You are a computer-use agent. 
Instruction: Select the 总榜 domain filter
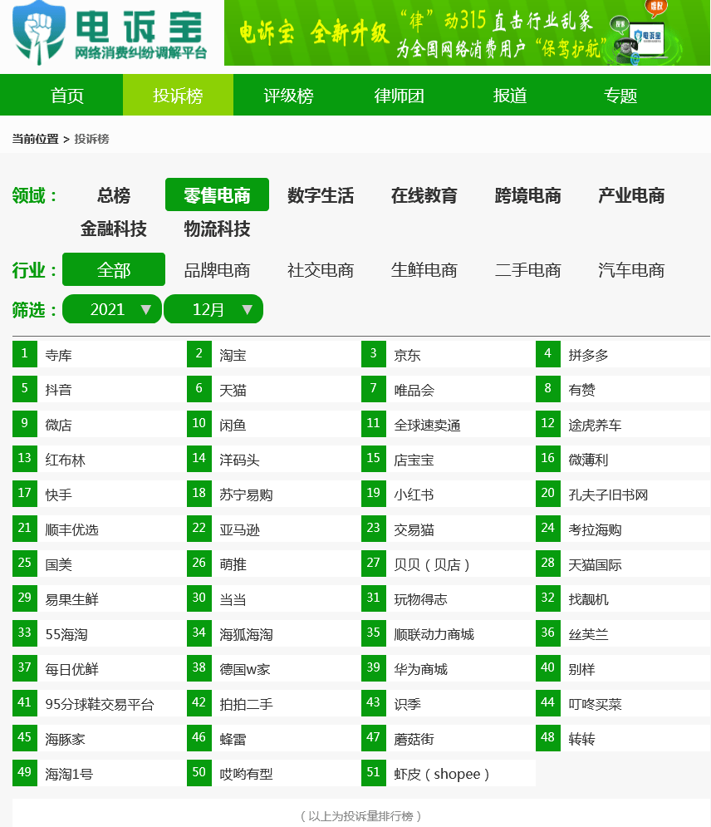click(113, 195)
